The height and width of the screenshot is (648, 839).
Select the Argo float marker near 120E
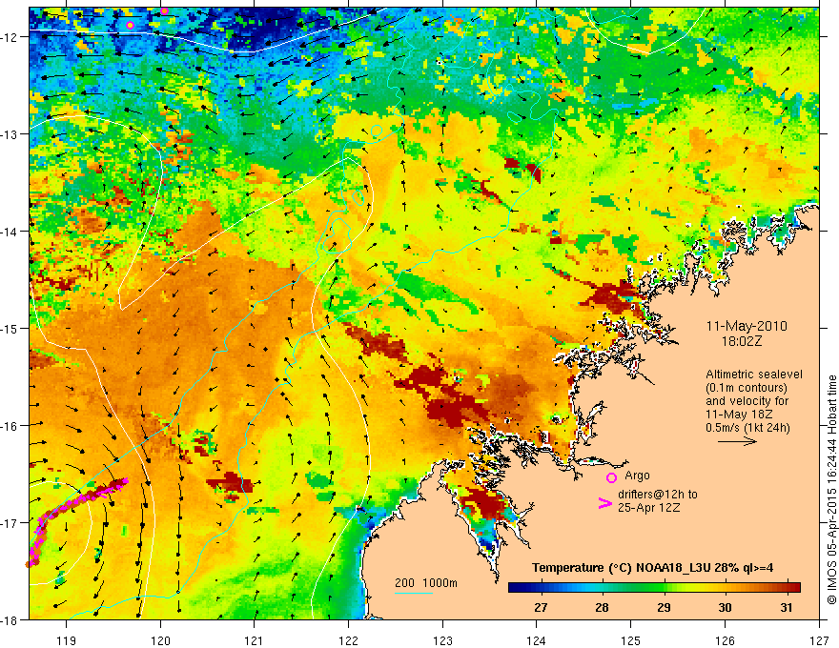164,10
